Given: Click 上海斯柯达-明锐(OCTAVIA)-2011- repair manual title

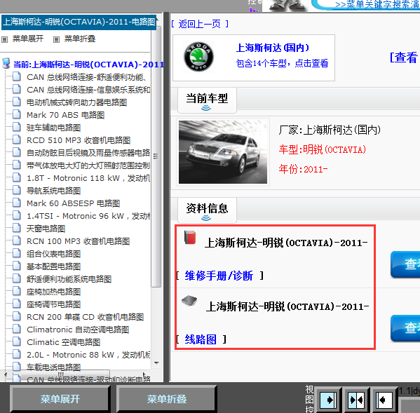Looking at the screenshot, I should click(x=286, y=243).
